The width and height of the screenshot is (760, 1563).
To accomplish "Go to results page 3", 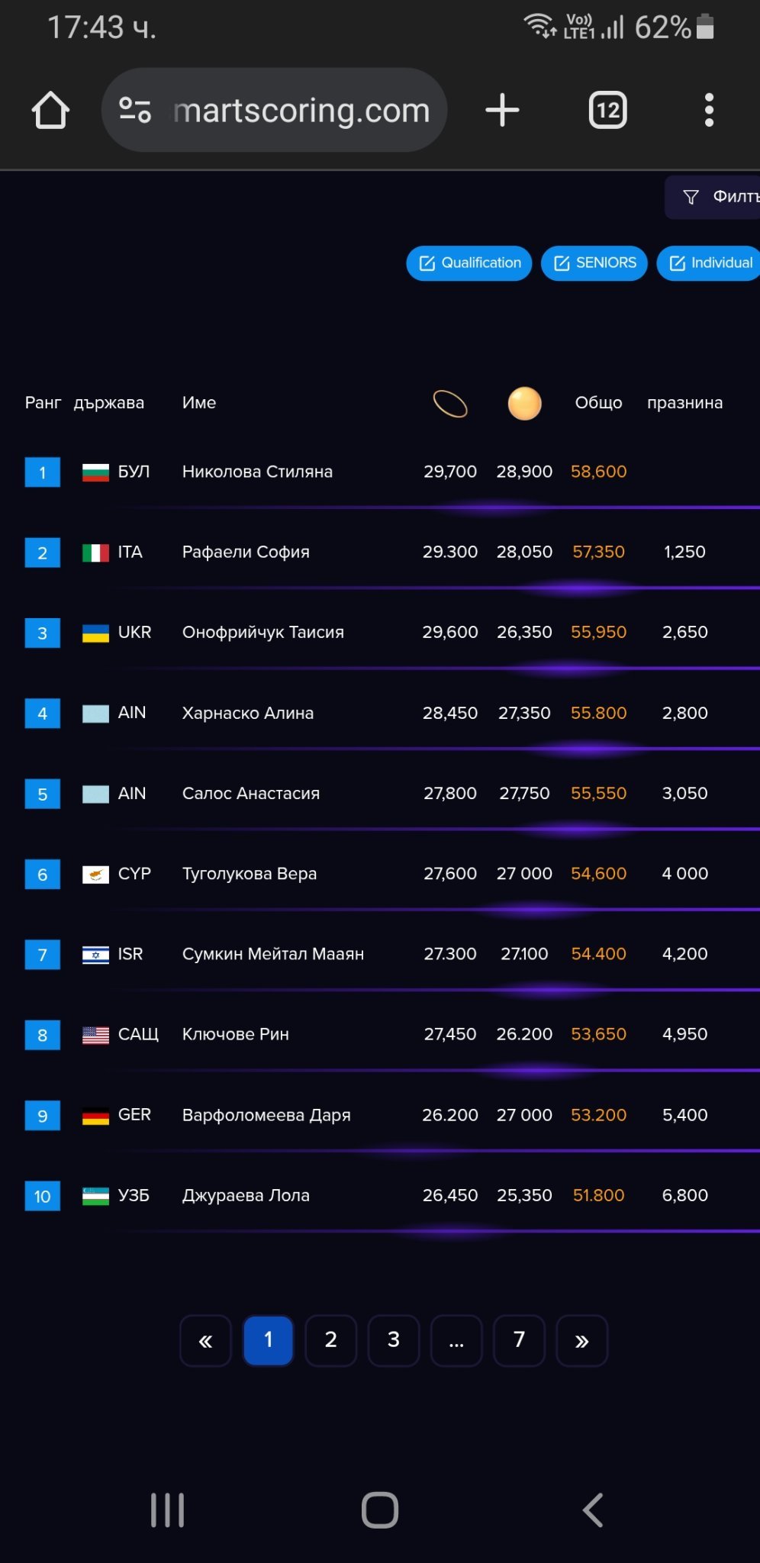I will coord(394,1340).
